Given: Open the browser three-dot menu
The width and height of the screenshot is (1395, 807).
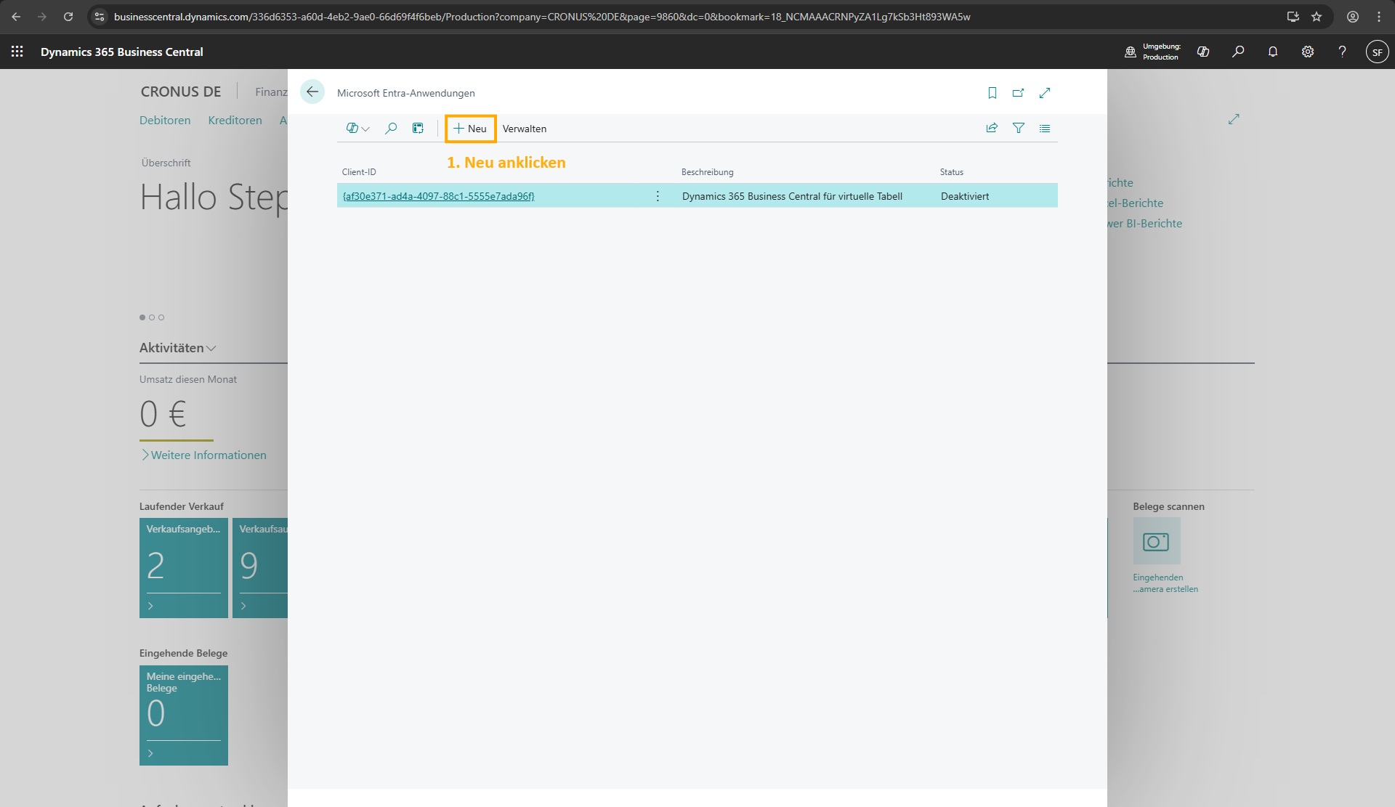Looking at the screenshot, I should (1379, 17).
